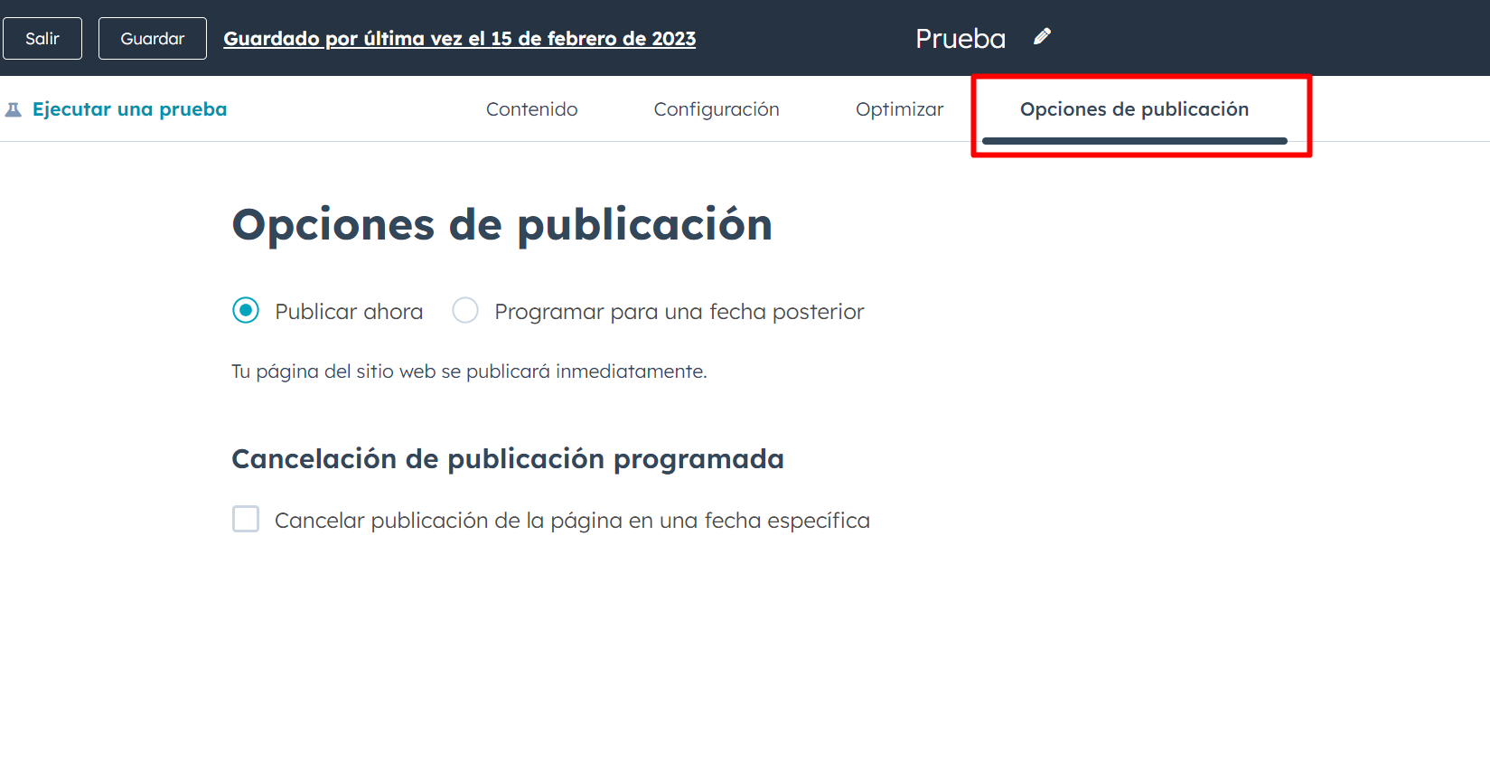The height and width of the screenshot is (771, 1490).
Task: Click the pencil icon to rename Prueba
Action: click(1042, 37)
